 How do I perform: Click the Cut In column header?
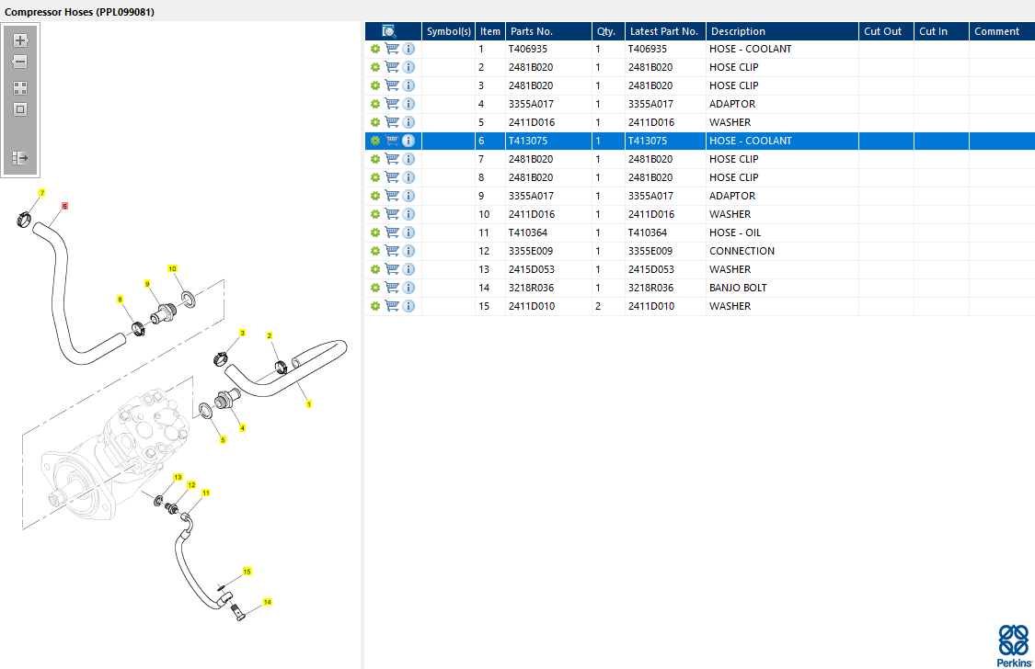941,31
